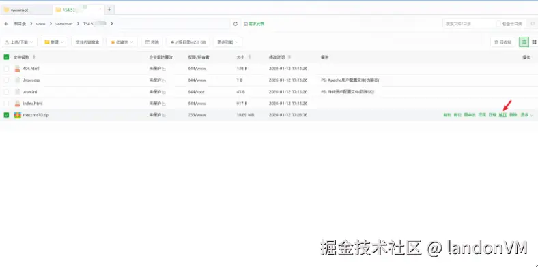Select the maccms10.zip file name

click(36, 115)
